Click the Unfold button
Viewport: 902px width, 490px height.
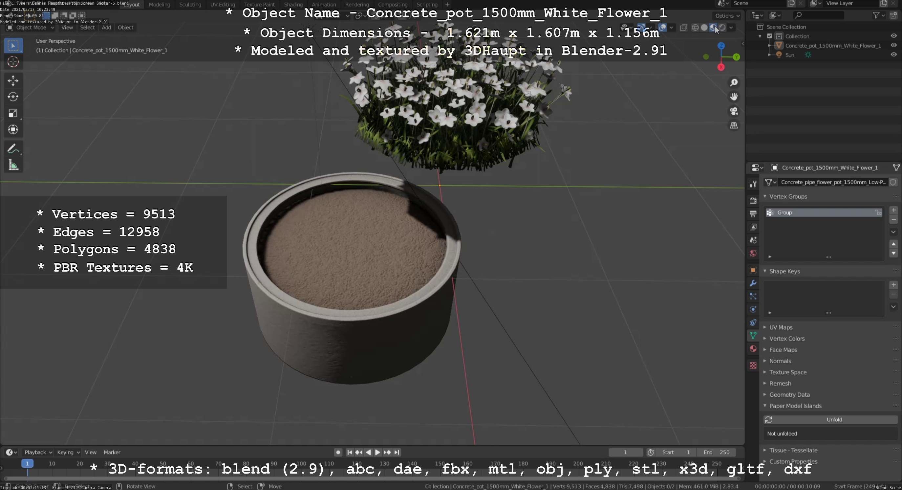(830, 420)
